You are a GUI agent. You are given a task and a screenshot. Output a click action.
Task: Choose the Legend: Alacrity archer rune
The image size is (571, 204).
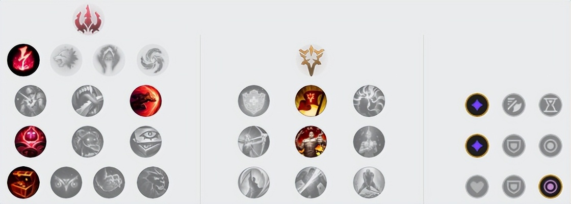pyautogui.click(x=254, y=142)
